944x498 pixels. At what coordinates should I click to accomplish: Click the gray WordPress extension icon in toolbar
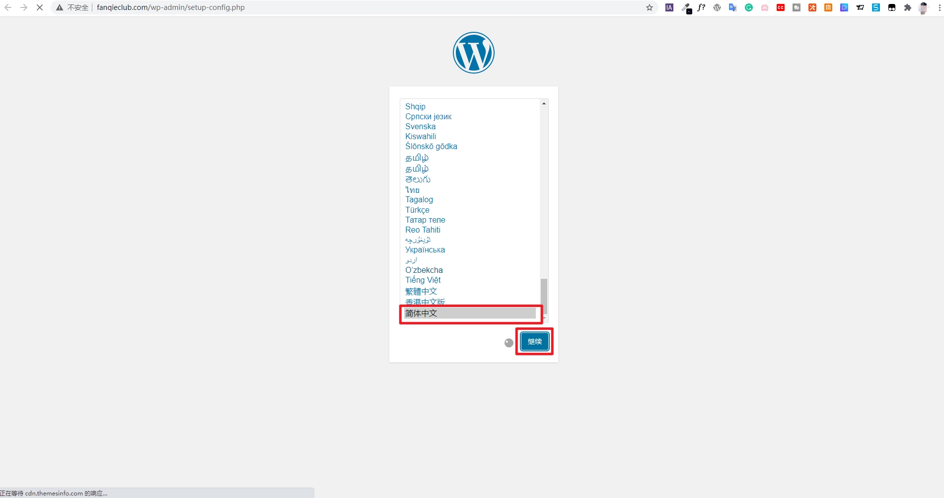(717, 7)
